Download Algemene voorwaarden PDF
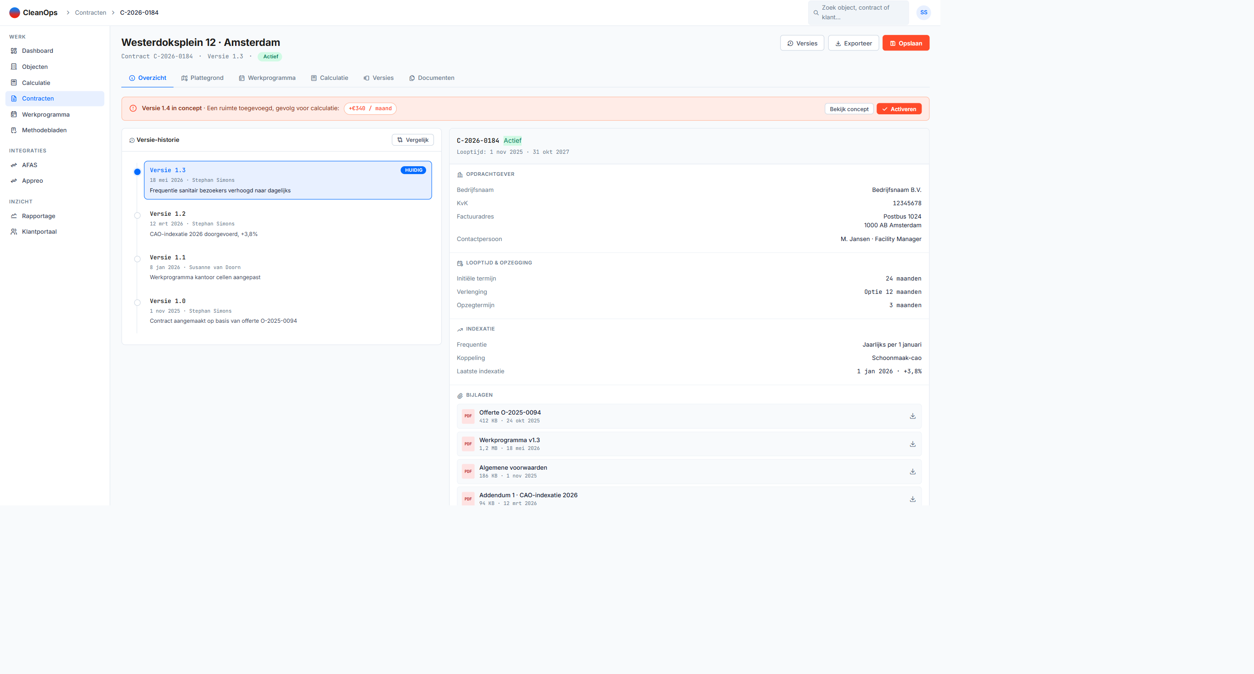Viewport: 1254px width, 674px height. [913, 472]
